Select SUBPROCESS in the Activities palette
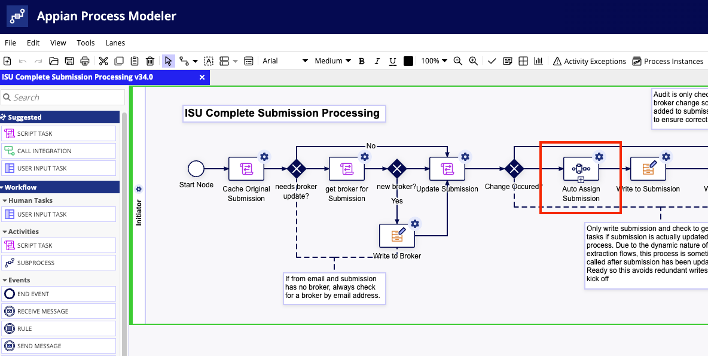 click(x=59, y=263)
